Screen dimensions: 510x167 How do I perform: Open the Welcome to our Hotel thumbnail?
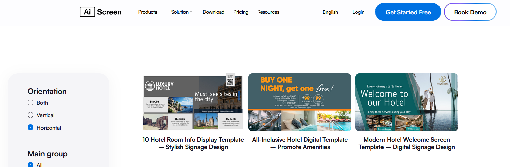pos(406,102)
